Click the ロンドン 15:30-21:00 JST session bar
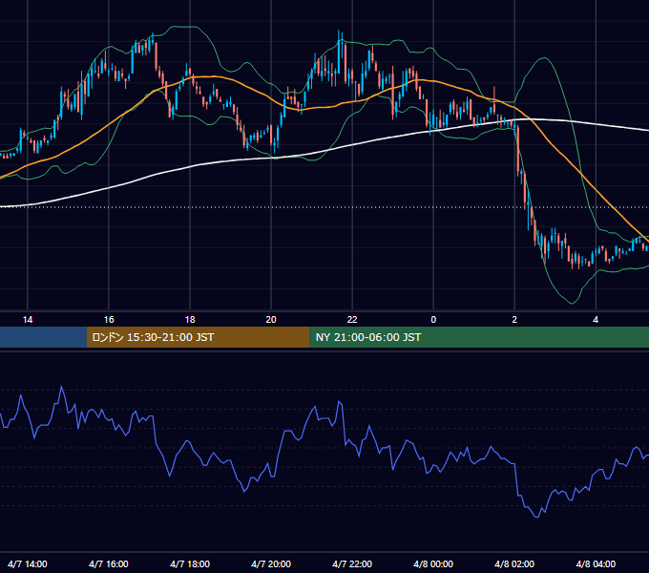The image size is (649, 573). (x=198, y=337)
